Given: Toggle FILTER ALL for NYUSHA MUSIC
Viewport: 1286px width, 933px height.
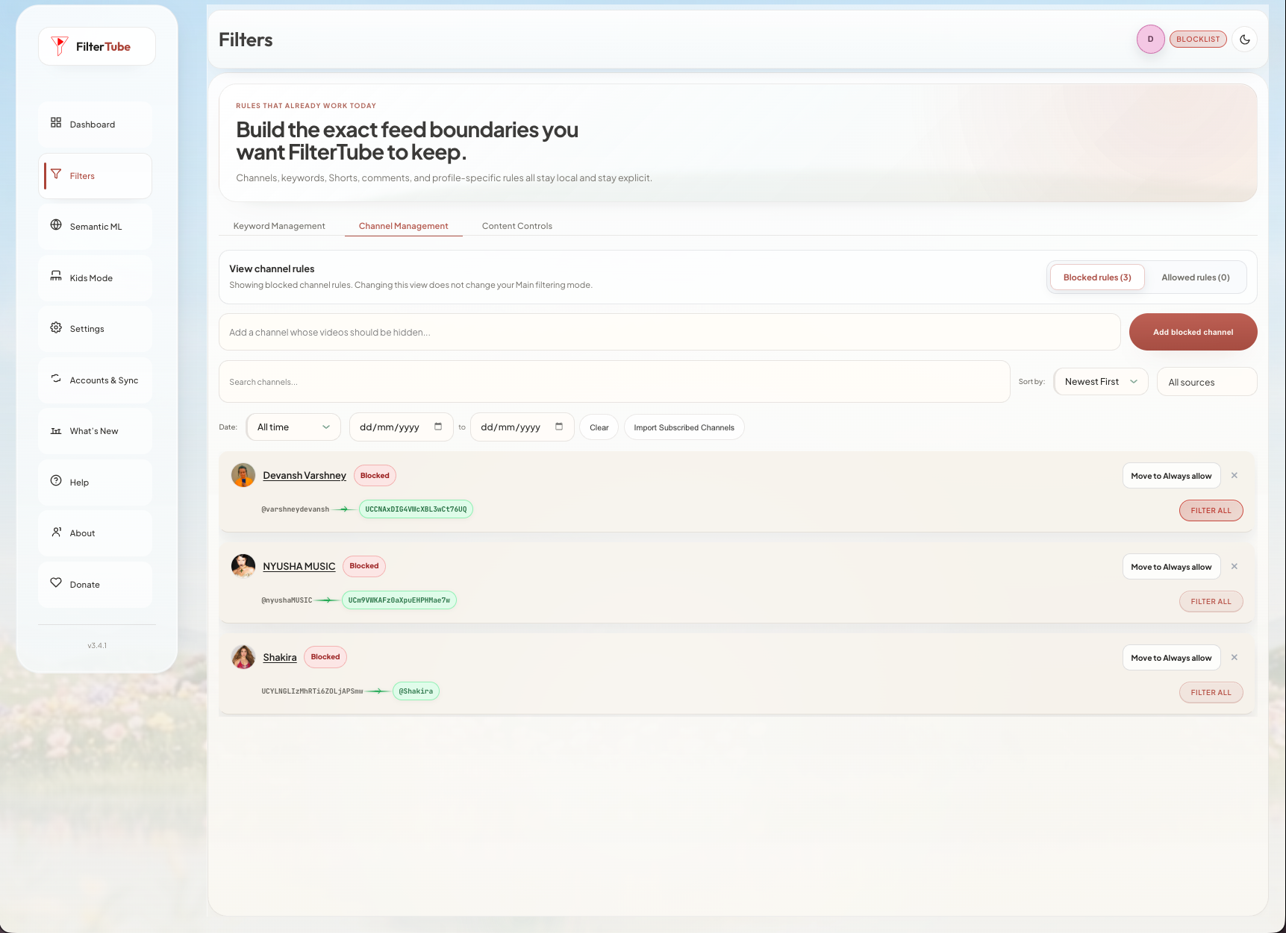Looking at the screenshot, I should point(1211,602).
